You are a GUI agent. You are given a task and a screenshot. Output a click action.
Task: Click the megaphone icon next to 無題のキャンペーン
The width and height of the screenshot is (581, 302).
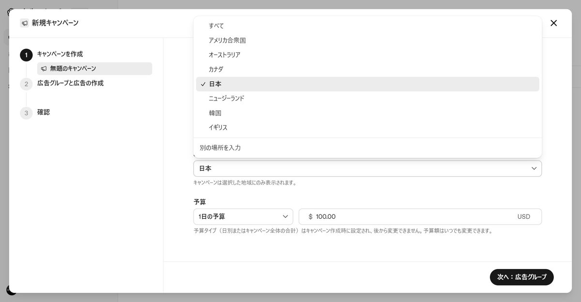click(44, 69)
